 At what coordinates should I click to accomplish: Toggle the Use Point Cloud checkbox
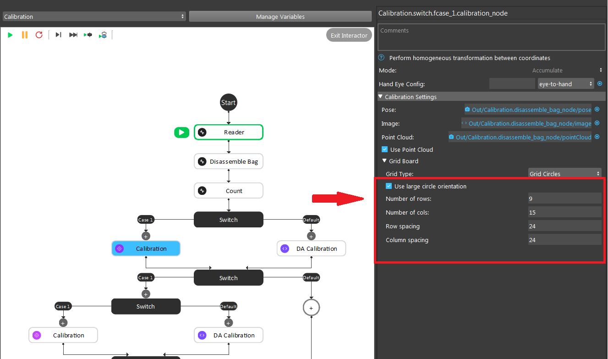(x=384, y=149)
